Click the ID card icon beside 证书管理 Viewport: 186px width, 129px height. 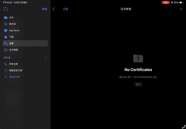6,50
